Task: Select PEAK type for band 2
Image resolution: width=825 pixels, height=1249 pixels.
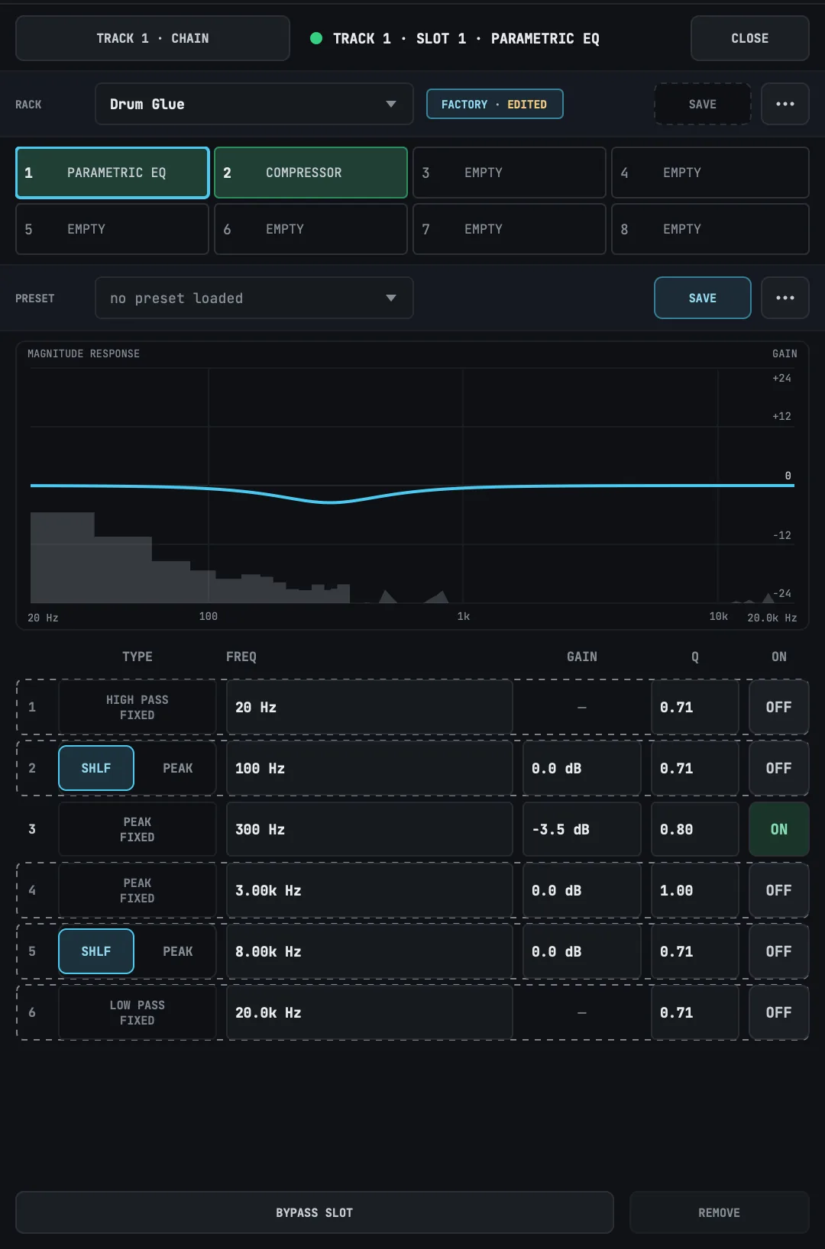Action: coord(177,768)
